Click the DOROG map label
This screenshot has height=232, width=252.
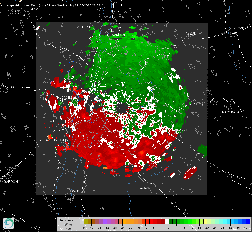click(x=33, y=9)
